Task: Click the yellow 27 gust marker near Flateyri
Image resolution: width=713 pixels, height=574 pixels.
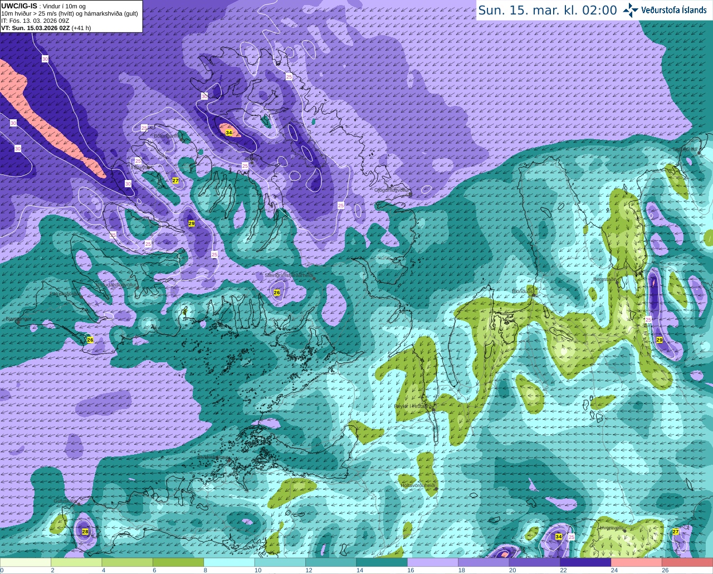Action: pyautogui.click(x=175, y=181)
